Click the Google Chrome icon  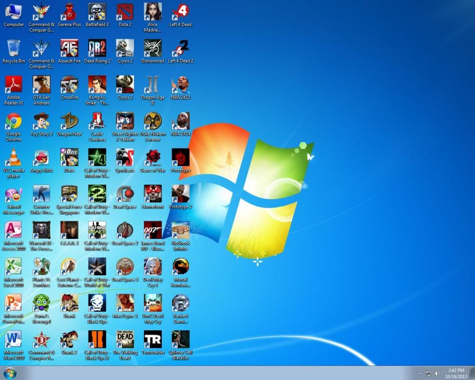tap(13, 127)
